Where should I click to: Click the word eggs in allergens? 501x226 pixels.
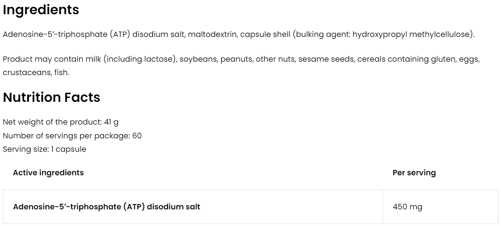[469, 60]
